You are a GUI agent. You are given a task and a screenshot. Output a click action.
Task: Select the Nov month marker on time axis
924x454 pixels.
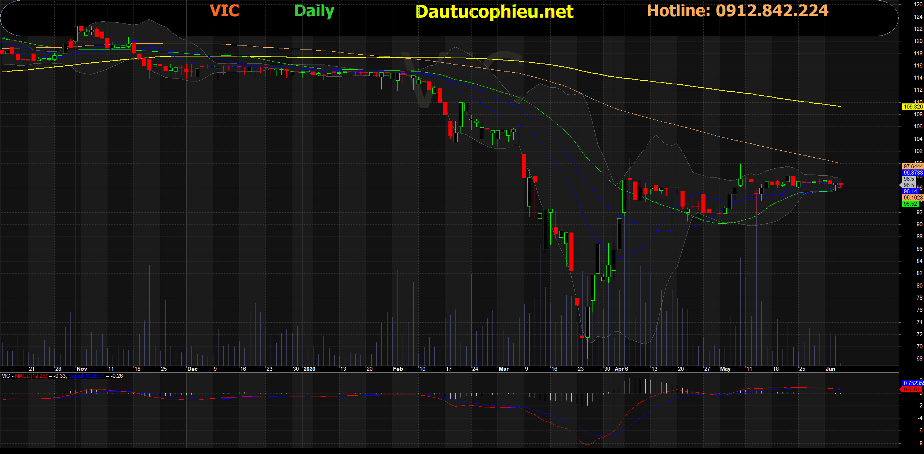(x=82, y=369)
